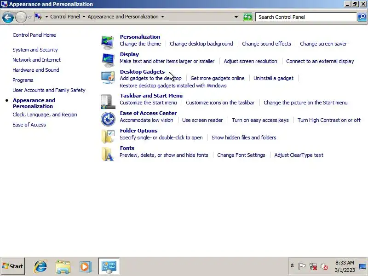Open the Fonts folder icon
Viewport: 368px width, 276px height.
coord(108,154)
